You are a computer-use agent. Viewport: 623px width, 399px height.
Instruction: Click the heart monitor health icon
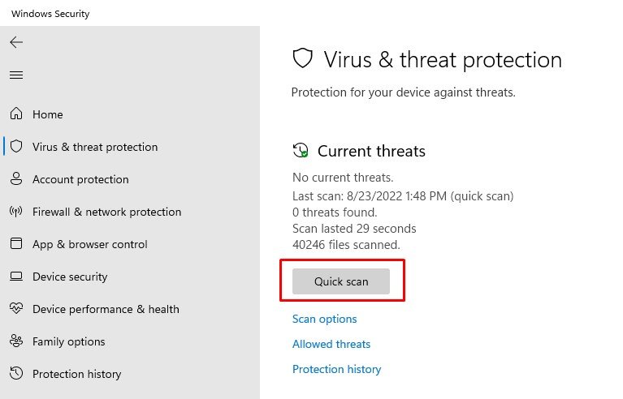(16, 308)
